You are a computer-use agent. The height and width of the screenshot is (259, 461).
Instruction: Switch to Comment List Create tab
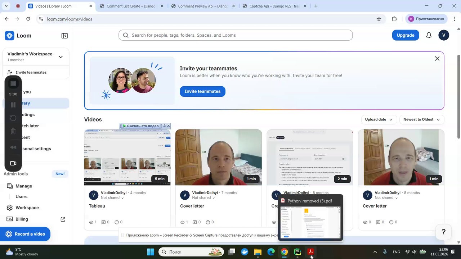(x=131, y=6)
